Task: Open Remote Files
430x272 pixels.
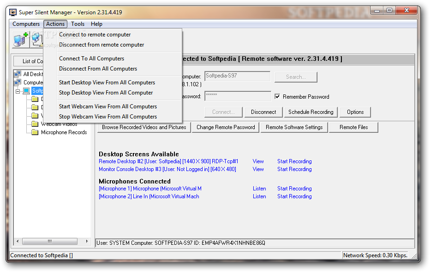Action: (x=353, y=127)
